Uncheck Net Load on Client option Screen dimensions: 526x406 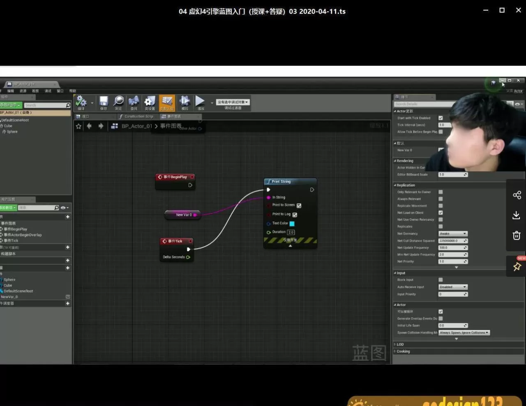(x=441, y=212)
